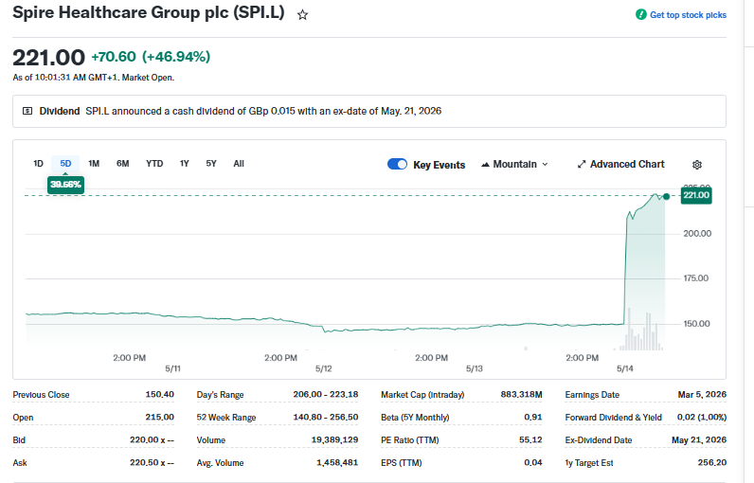The width and height of the screenshot is (754, 483).
Task: Select the 1D range tab
Action: click(38, 164)
